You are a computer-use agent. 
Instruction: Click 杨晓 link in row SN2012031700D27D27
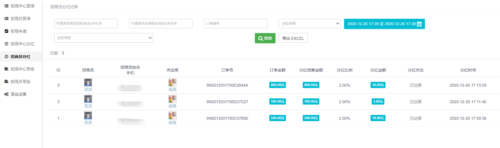point(172,106)
